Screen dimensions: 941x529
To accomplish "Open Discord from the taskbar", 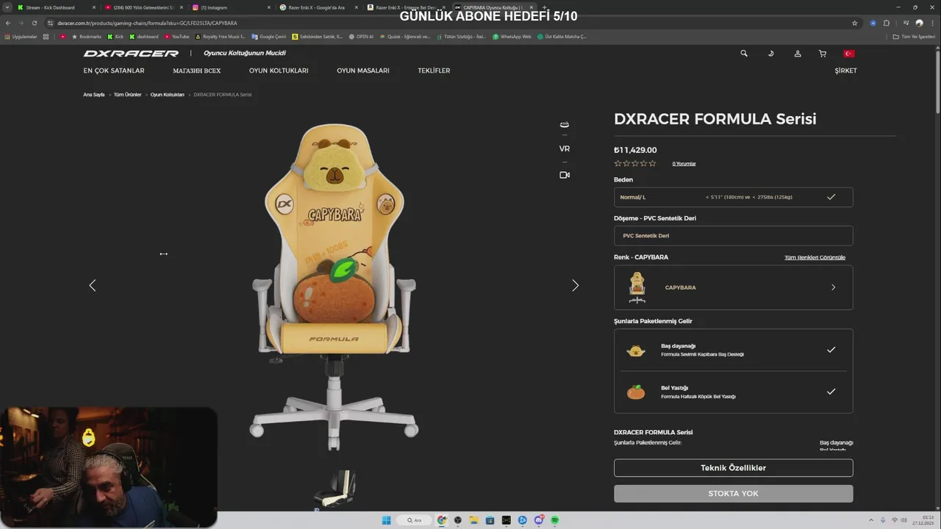I will tap(538, 520).
